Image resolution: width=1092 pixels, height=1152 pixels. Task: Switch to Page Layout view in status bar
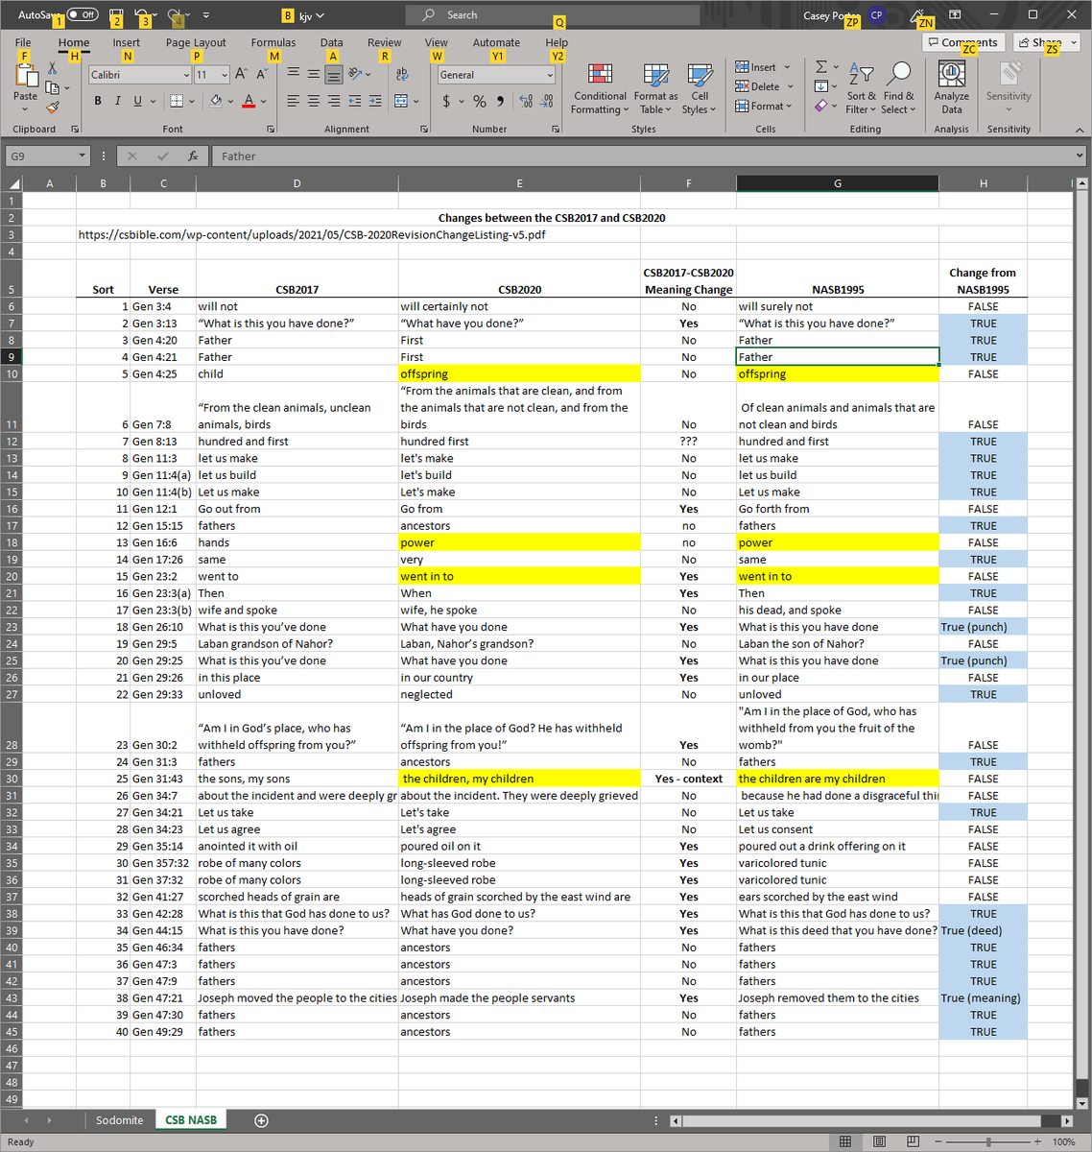pyautogui.click(x=879, y=1141)
